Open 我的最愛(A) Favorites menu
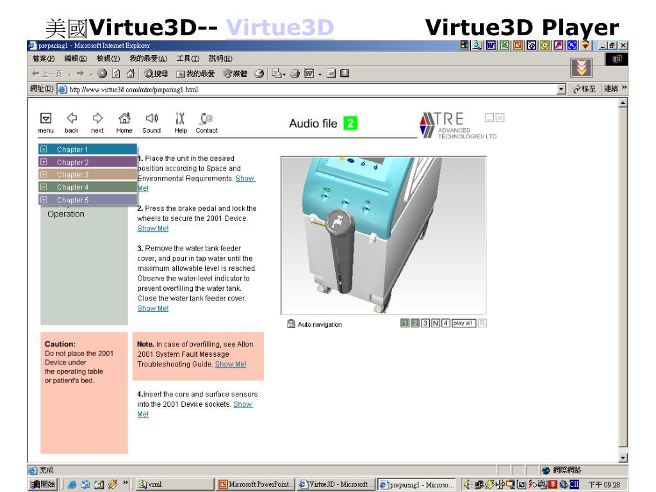The height and width of the screenshot is (492, 656). [x=148, y=58]
